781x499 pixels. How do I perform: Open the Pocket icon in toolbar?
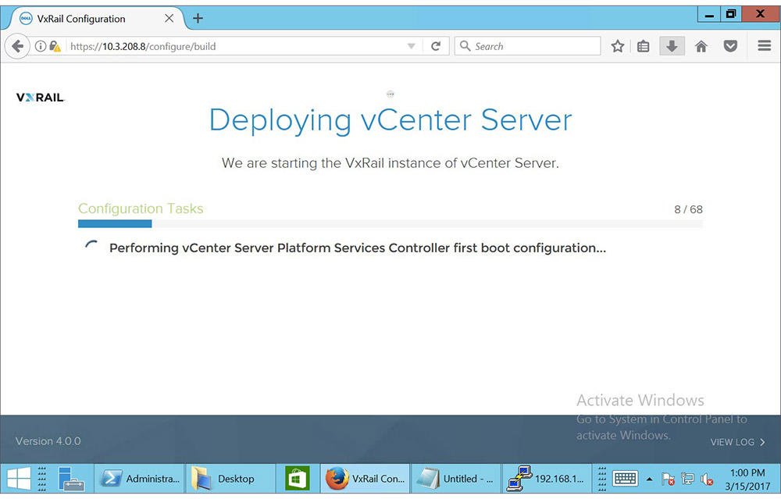[730, 46]
